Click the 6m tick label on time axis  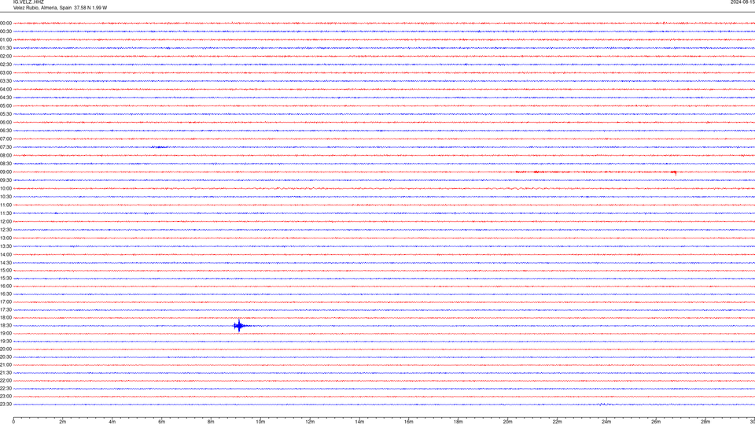pos(161,422)
